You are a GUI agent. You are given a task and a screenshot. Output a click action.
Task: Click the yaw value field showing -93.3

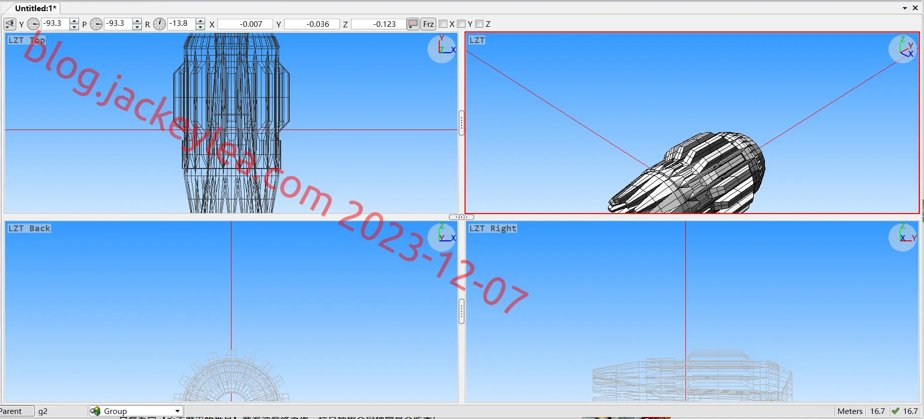click(55, 24)
